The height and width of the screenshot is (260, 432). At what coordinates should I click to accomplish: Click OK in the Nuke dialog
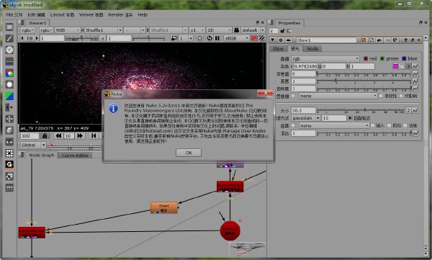189,153
